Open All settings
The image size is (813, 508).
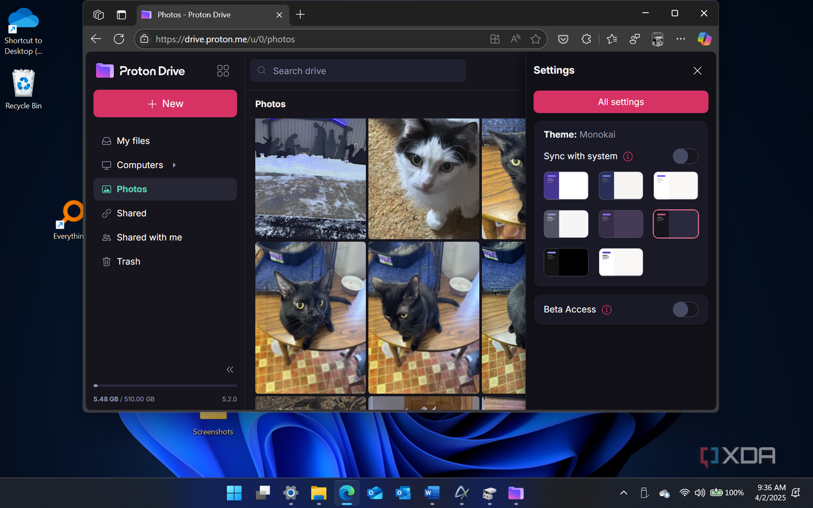click(621, 102)
